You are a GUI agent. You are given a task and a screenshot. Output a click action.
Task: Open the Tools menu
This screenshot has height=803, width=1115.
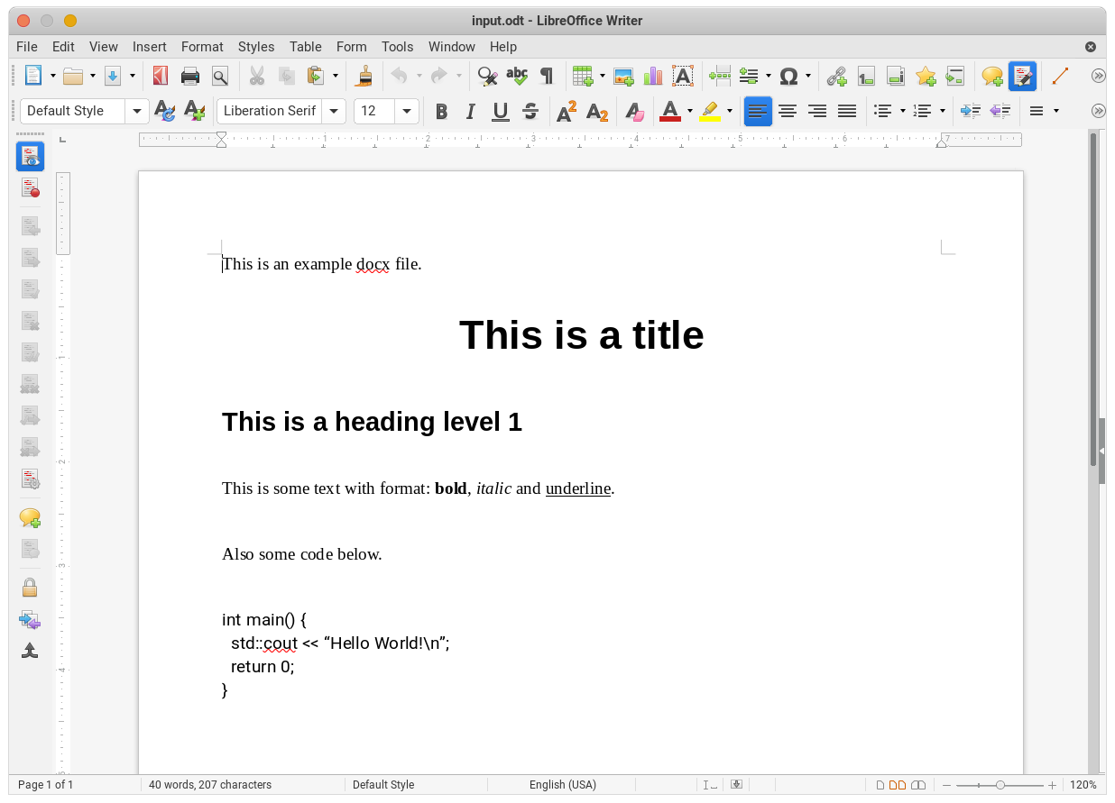pos(397,47)
